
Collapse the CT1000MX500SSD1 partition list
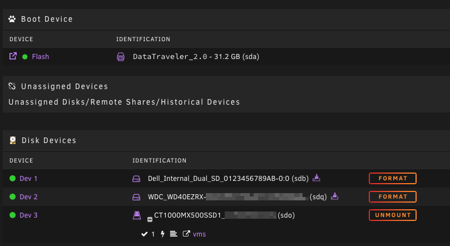pyautogui.click(x=150, y=220)
